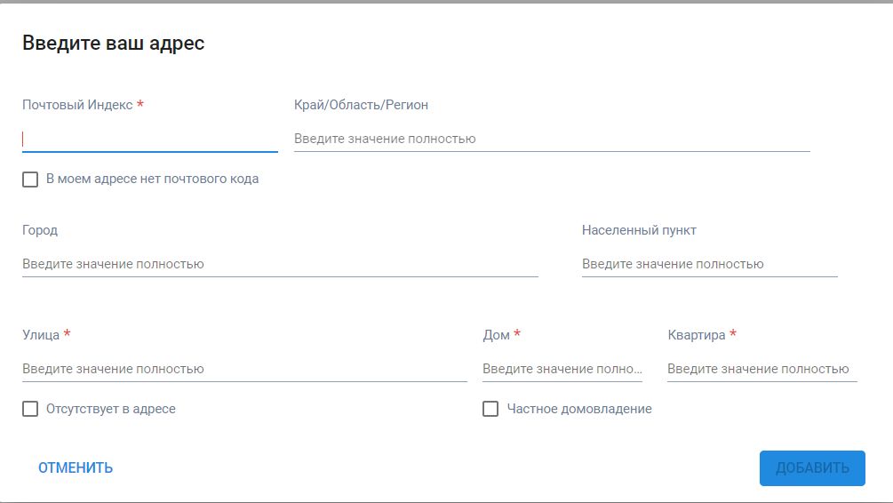The height and width of the screenshot is (503, 893).
Task: Click the ОТМЕНИТЬ button
Action: pyautogui.click(x=76, y=468)
